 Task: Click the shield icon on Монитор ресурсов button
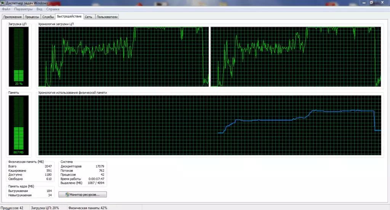67,195
